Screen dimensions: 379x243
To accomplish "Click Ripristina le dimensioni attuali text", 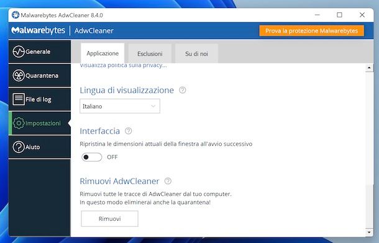I will [x=166, y=144].
